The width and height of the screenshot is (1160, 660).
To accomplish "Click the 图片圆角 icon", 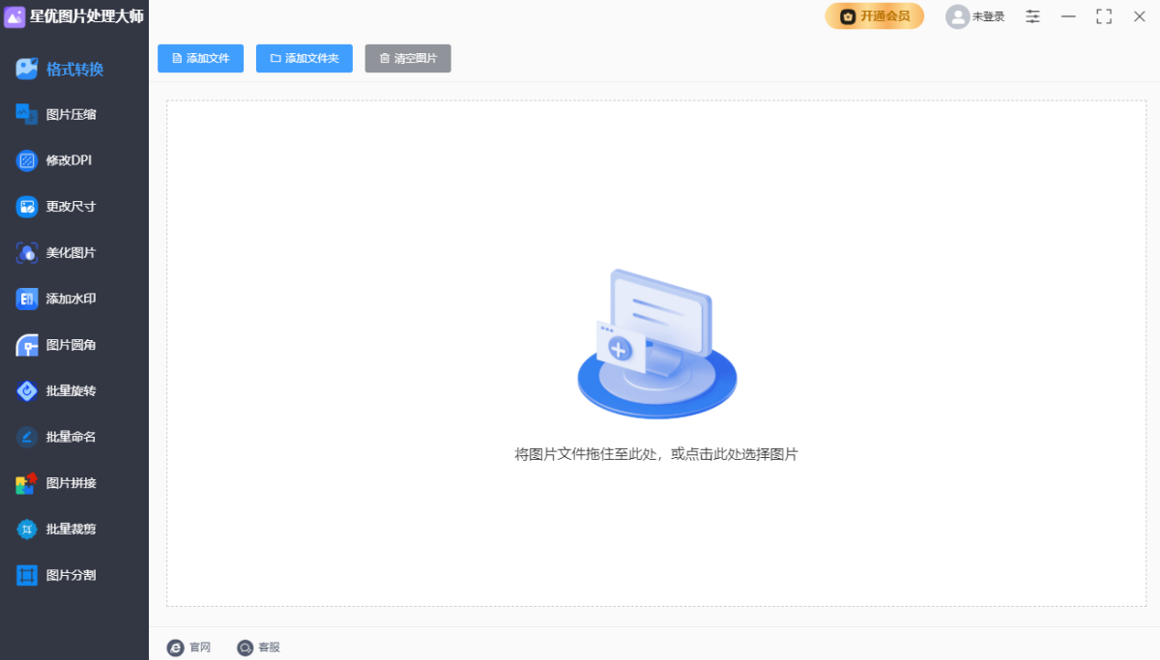I will [27, 345].
